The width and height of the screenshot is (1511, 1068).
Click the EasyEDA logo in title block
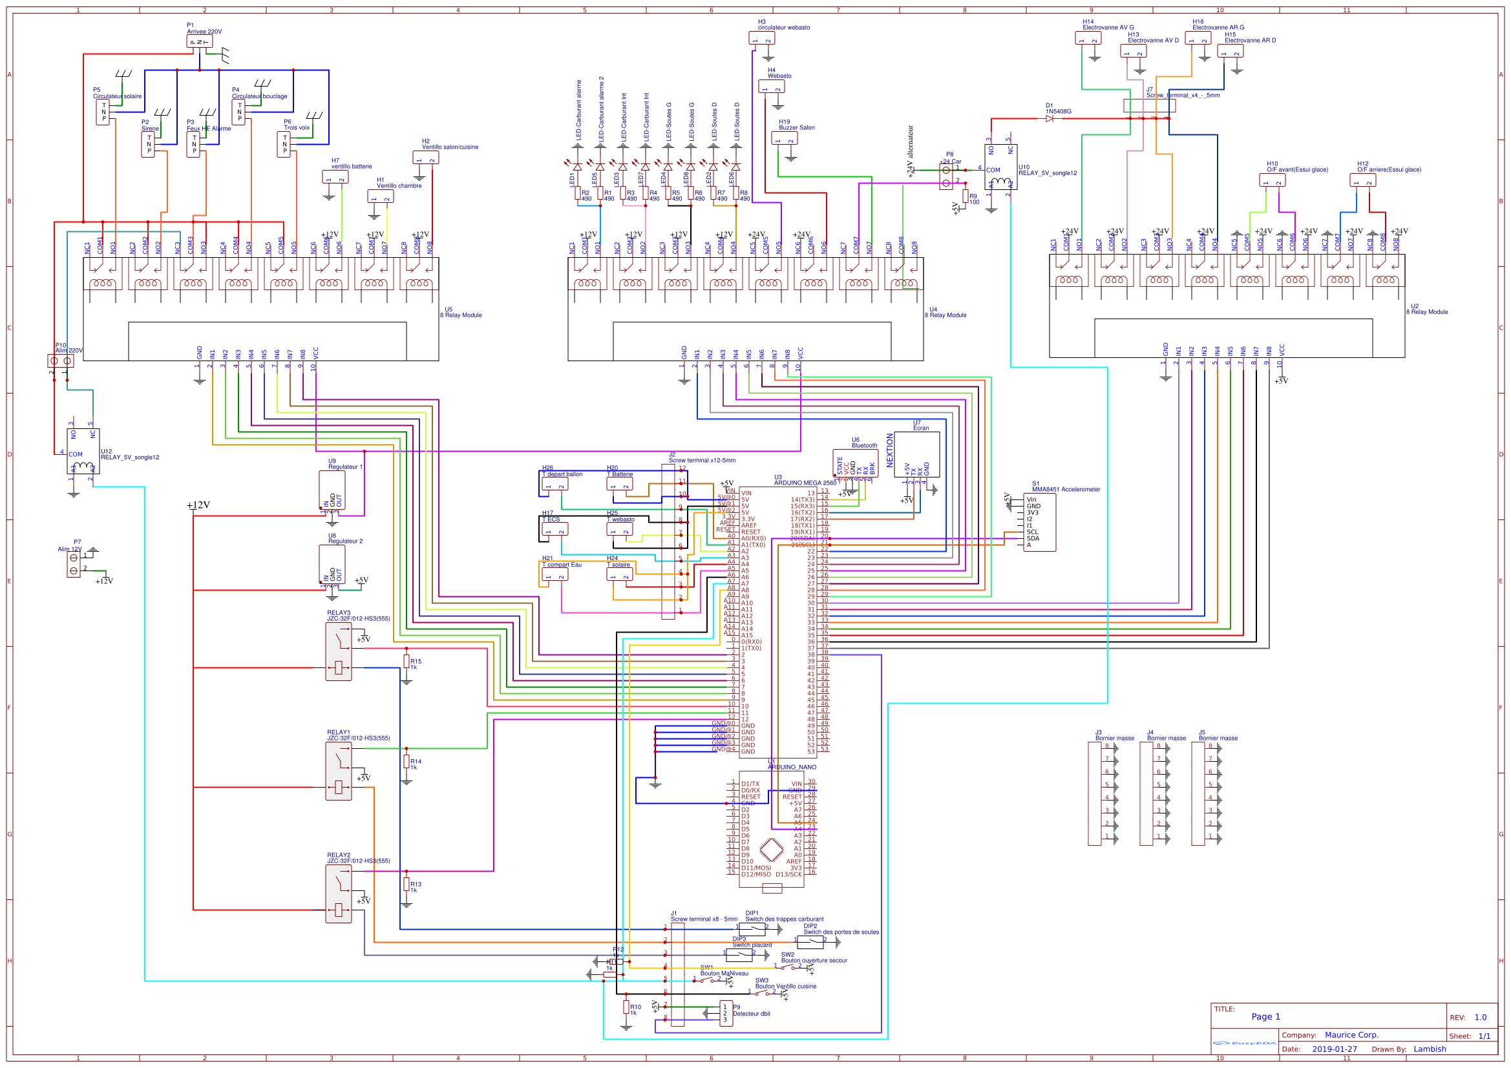(1244, 1043)
